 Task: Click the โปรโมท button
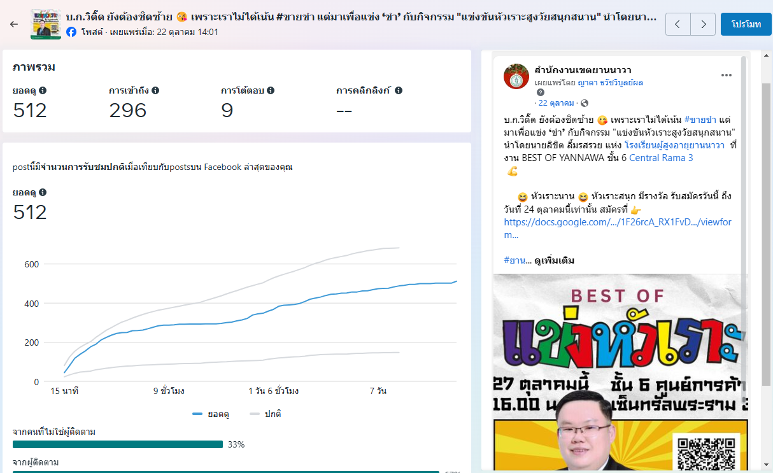[746, 24]
